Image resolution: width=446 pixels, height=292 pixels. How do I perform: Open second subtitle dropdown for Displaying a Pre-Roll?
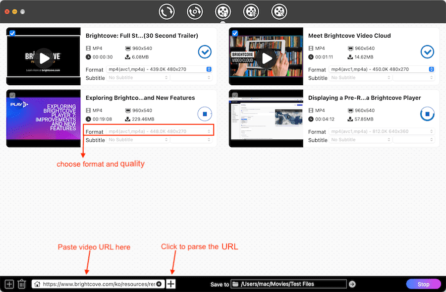tap(414, 139)
